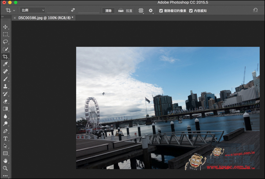Select the Rectangle shape tool
Image resolution: width=265 pixels, height=179 pixels.
5,153
